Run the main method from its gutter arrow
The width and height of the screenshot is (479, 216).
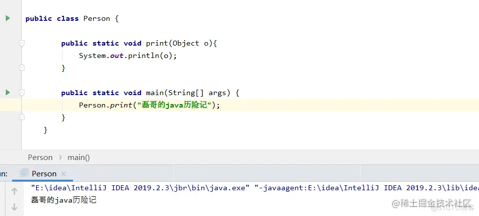pos(8,93)
